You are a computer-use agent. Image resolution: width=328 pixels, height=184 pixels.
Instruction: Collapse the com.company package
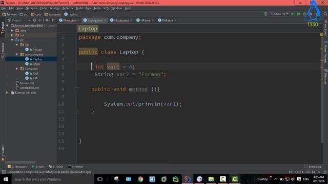tap(17, 55)
